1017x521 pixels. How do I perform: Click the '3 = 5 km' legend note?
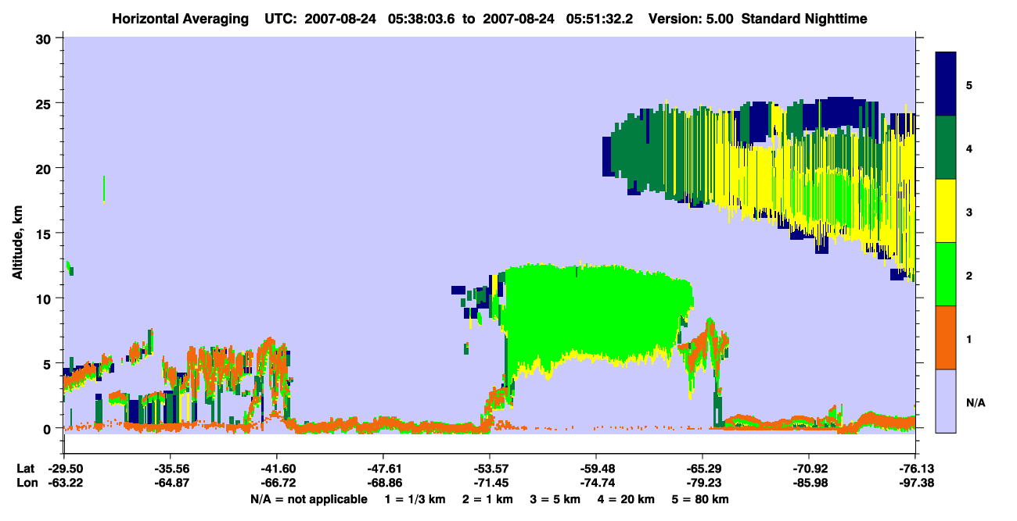[x=556, y=499]
